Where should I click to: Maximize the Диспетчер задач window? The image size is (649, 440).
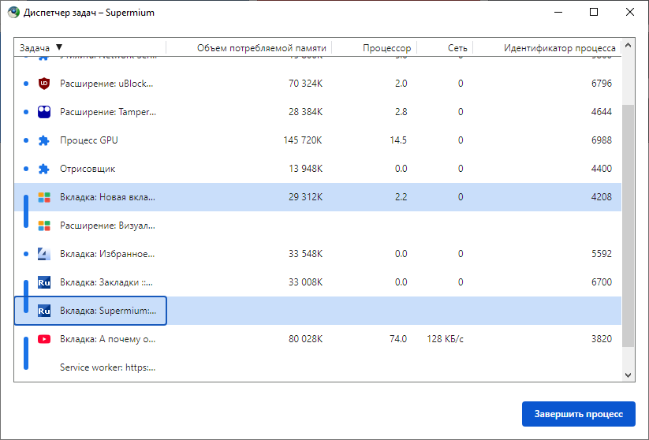[x=594, y=12]
